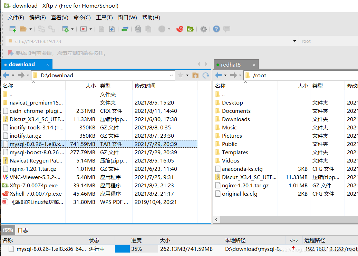The width and height of the screenshot is (358, 256).
Task: Open the local path drop-down arrow
Action: point(172,75)
